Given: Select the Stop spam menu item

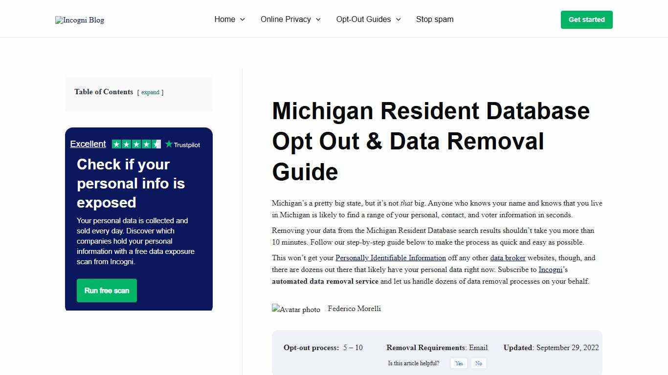Looking at the screenshot, I should [435, 20].
